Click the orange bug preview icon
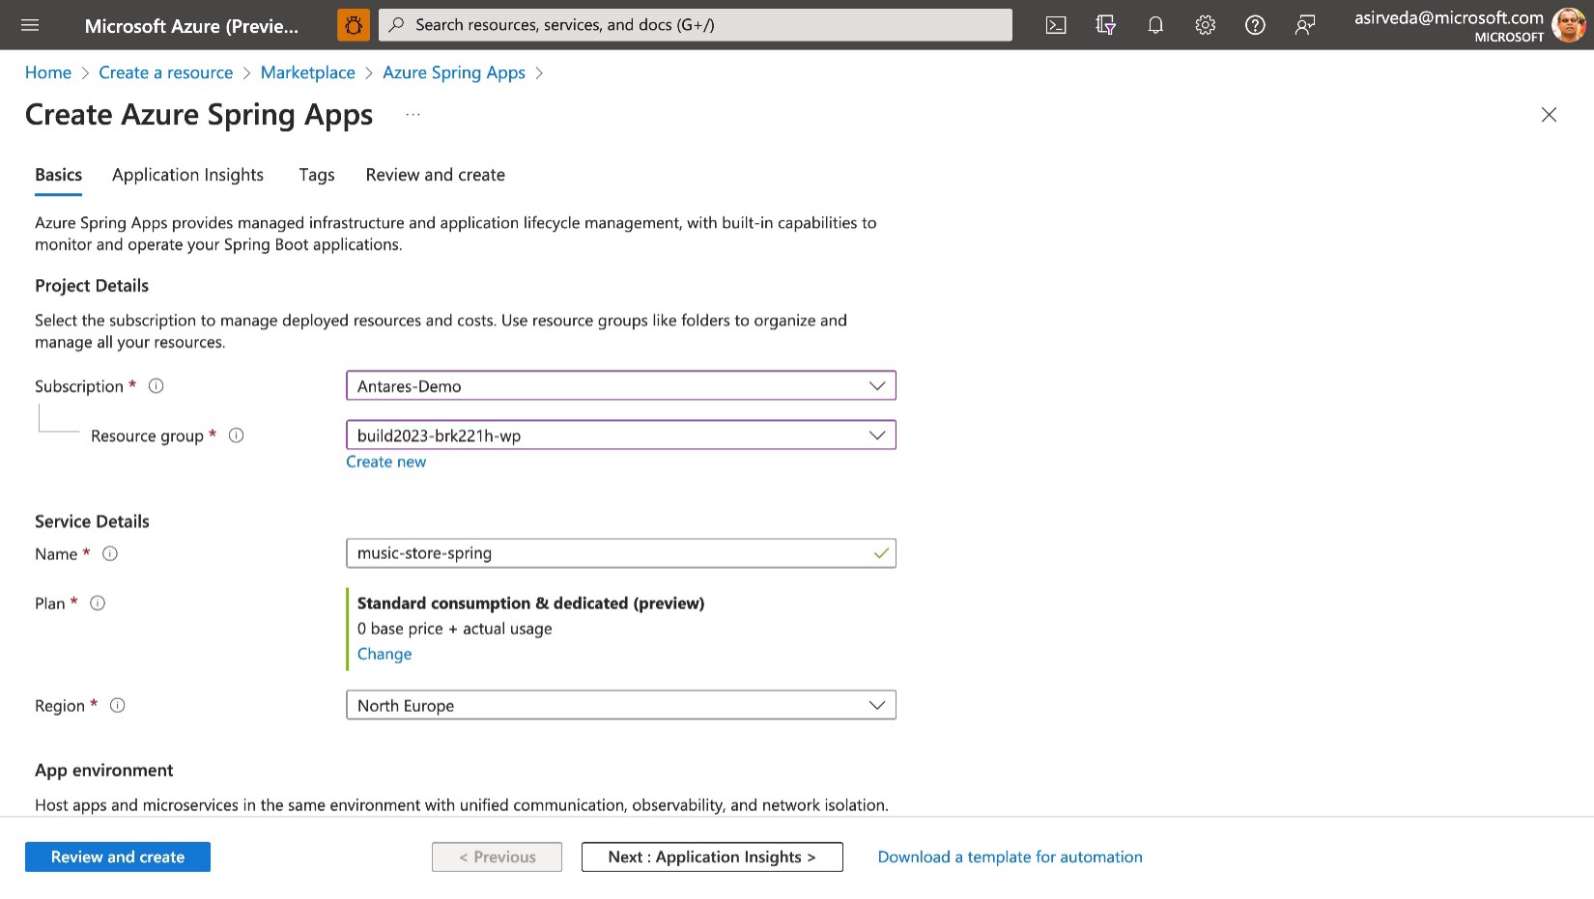This screenshot has width=1594, height=899. [x=354, y=25]
